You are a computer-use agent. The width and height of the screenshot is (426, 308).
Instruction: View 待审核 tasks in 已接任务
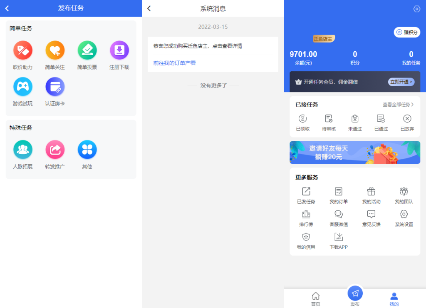[329, 122]
